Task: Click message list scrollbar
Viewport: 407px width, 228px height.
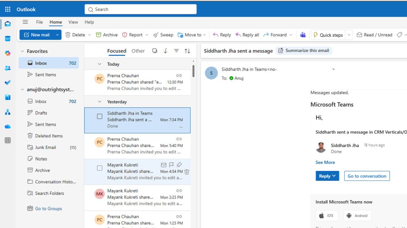Action: [194, 71]
